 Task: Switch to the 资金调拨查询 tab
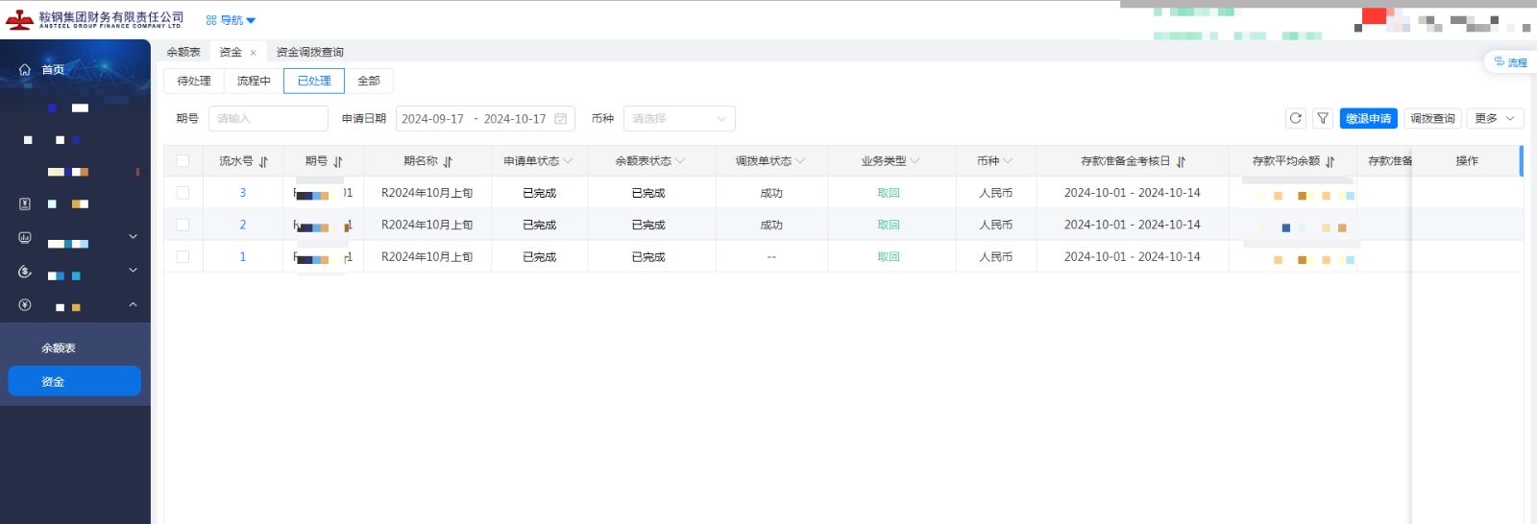pos(309,53)
